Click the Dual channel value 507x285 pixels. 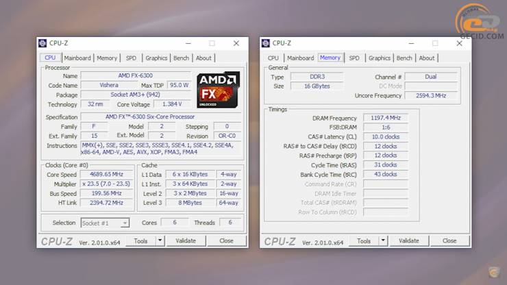(431, 77)
